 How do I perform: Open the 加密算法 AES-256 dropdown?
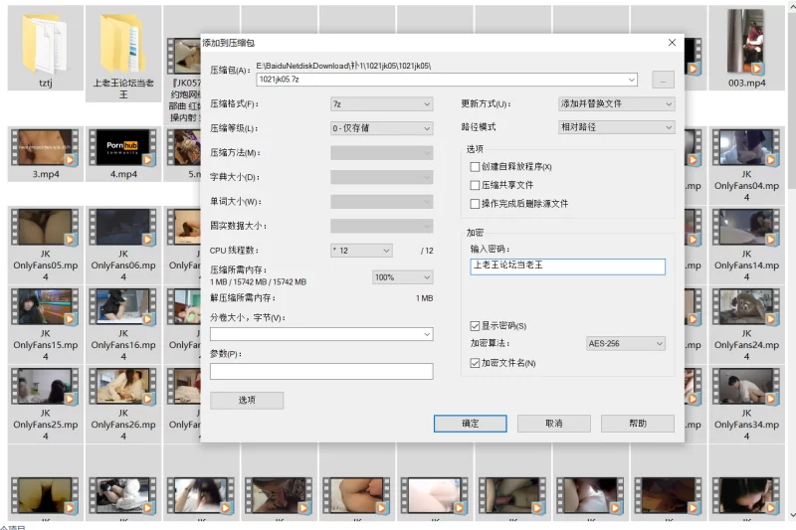625,344
